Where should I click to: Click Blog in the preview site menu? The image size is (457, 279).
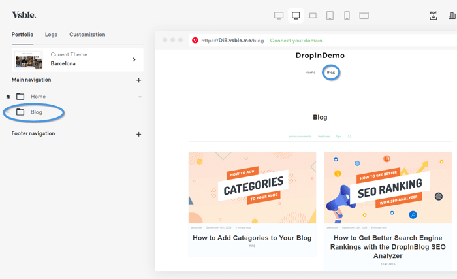(x=331, y=73)
